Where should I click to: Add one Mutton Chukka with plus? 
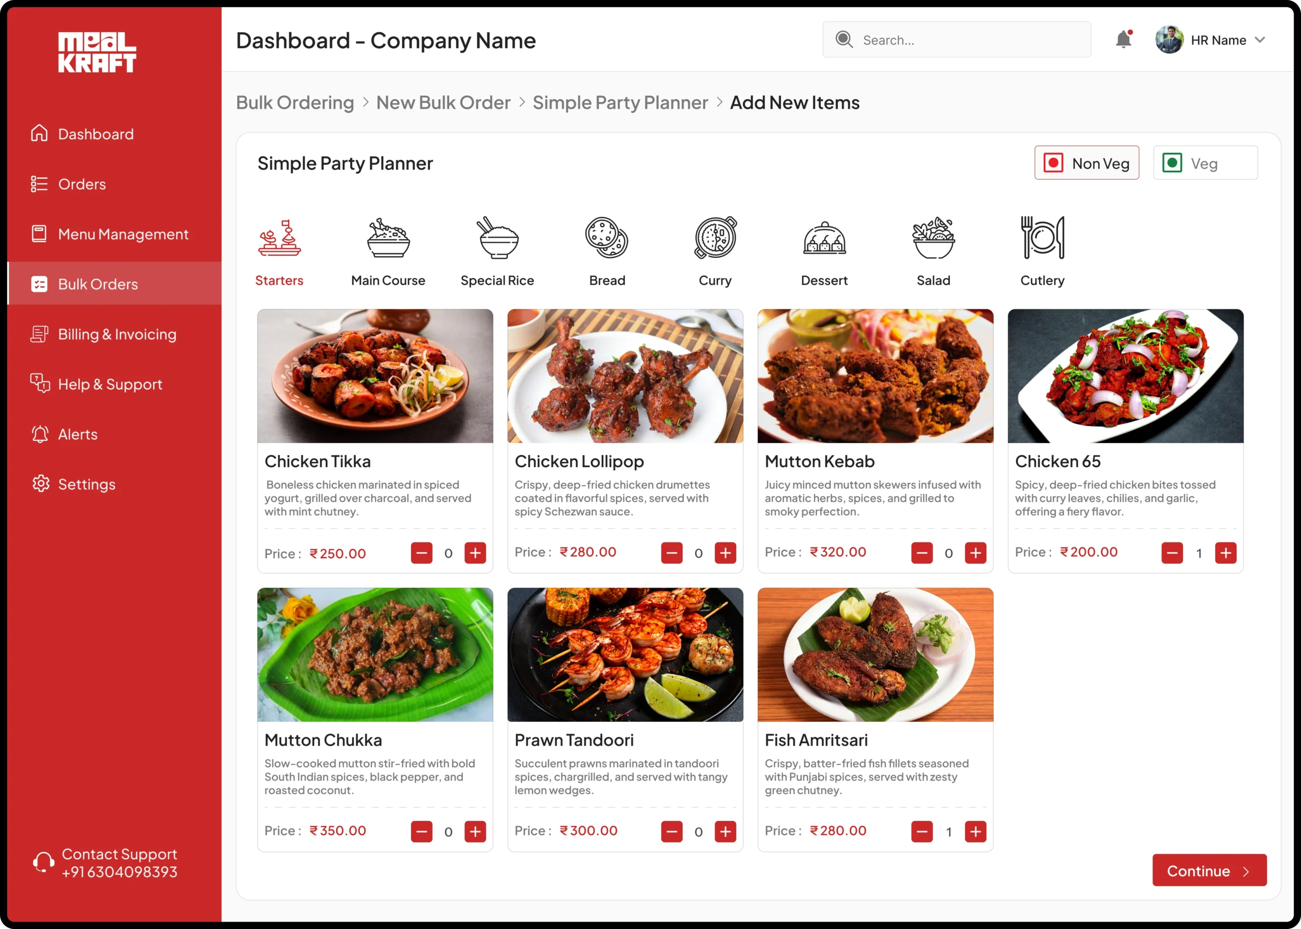pos(475,831)
